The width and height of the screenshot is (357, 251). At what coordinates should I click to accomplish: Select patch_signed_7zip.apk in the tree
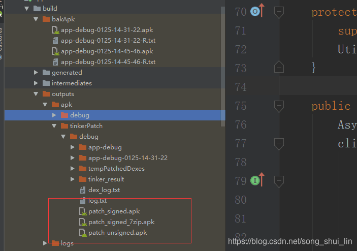pos(121,222)
